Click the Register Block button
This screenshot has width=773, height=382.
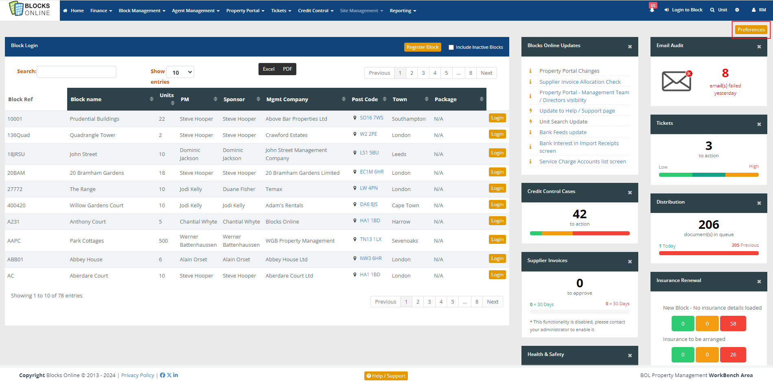(x=423, y=47)
